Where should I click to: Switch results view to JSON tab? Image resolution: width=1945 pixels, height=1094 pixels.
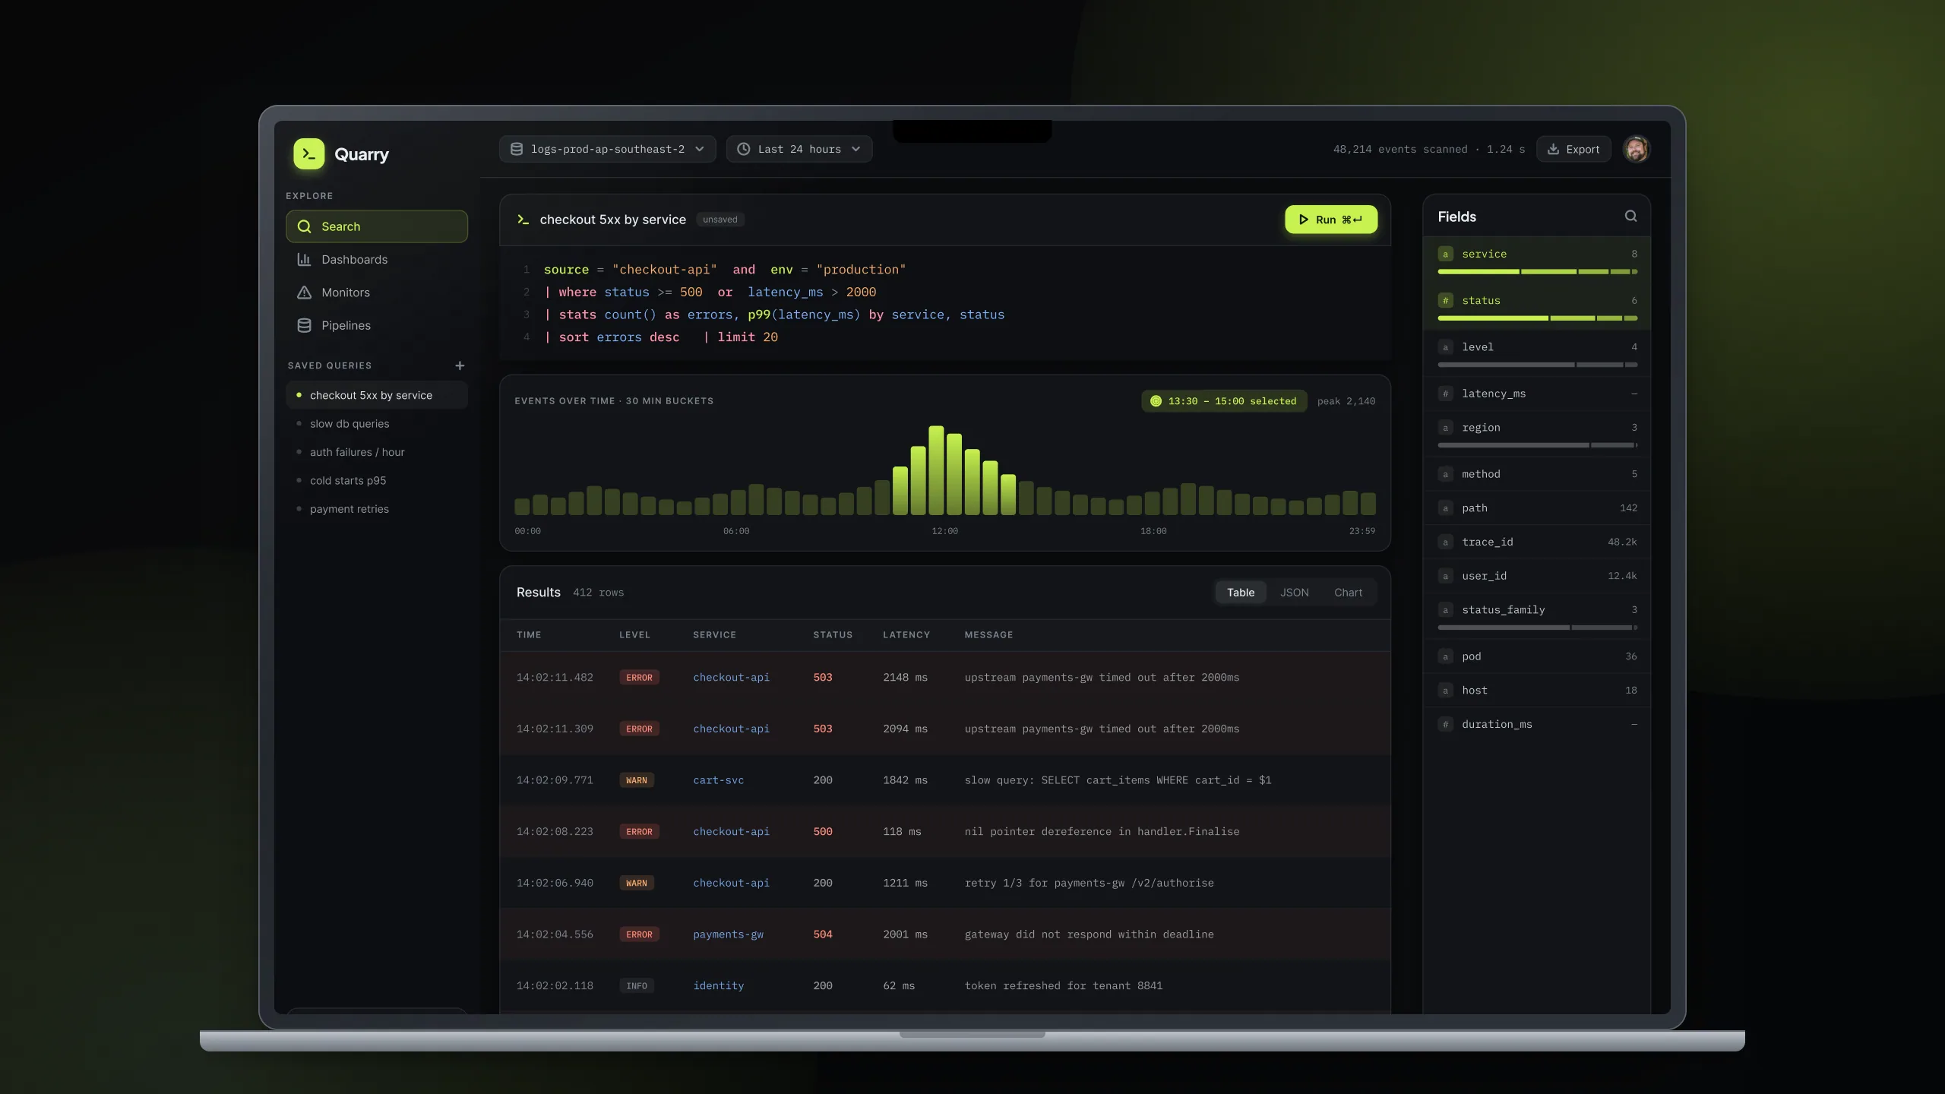tap(1294, 593)
